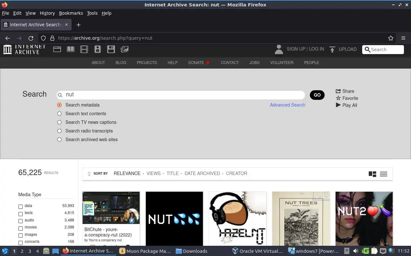Open the BLOG nav link
The image size is (411, 256).
pos(121,63)
